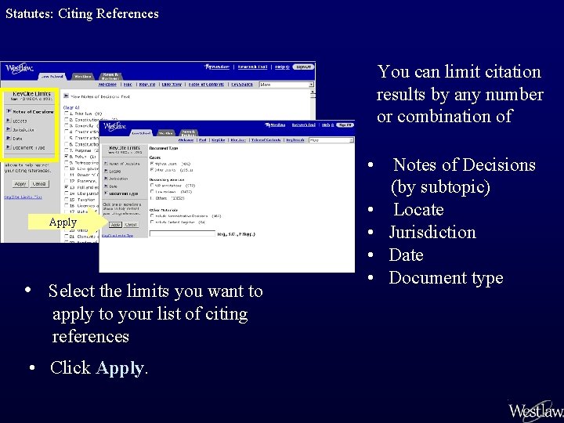This screenshot has height=423, width=564.
Task: Uncheck Highest Court checkbox in front window
Action: click(x=152, y=163)
